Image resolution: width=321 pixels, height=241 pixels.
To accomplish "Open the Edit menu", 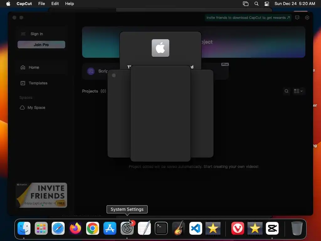I will click(x=55, y=3).
